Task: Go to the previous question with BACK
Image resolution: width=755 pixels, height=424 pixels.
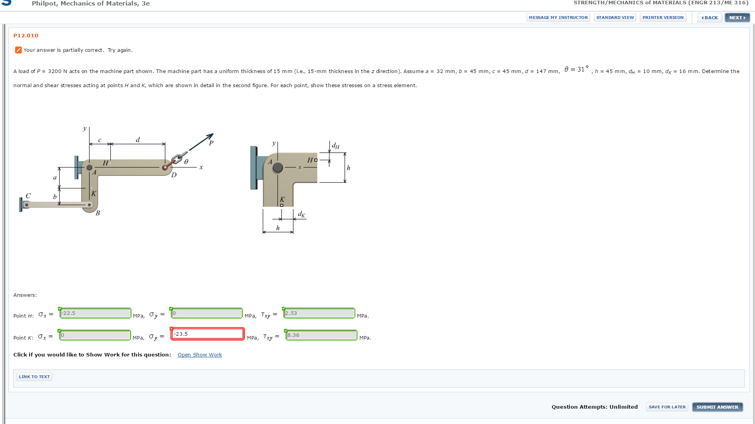Action: (x=709, y=17)
